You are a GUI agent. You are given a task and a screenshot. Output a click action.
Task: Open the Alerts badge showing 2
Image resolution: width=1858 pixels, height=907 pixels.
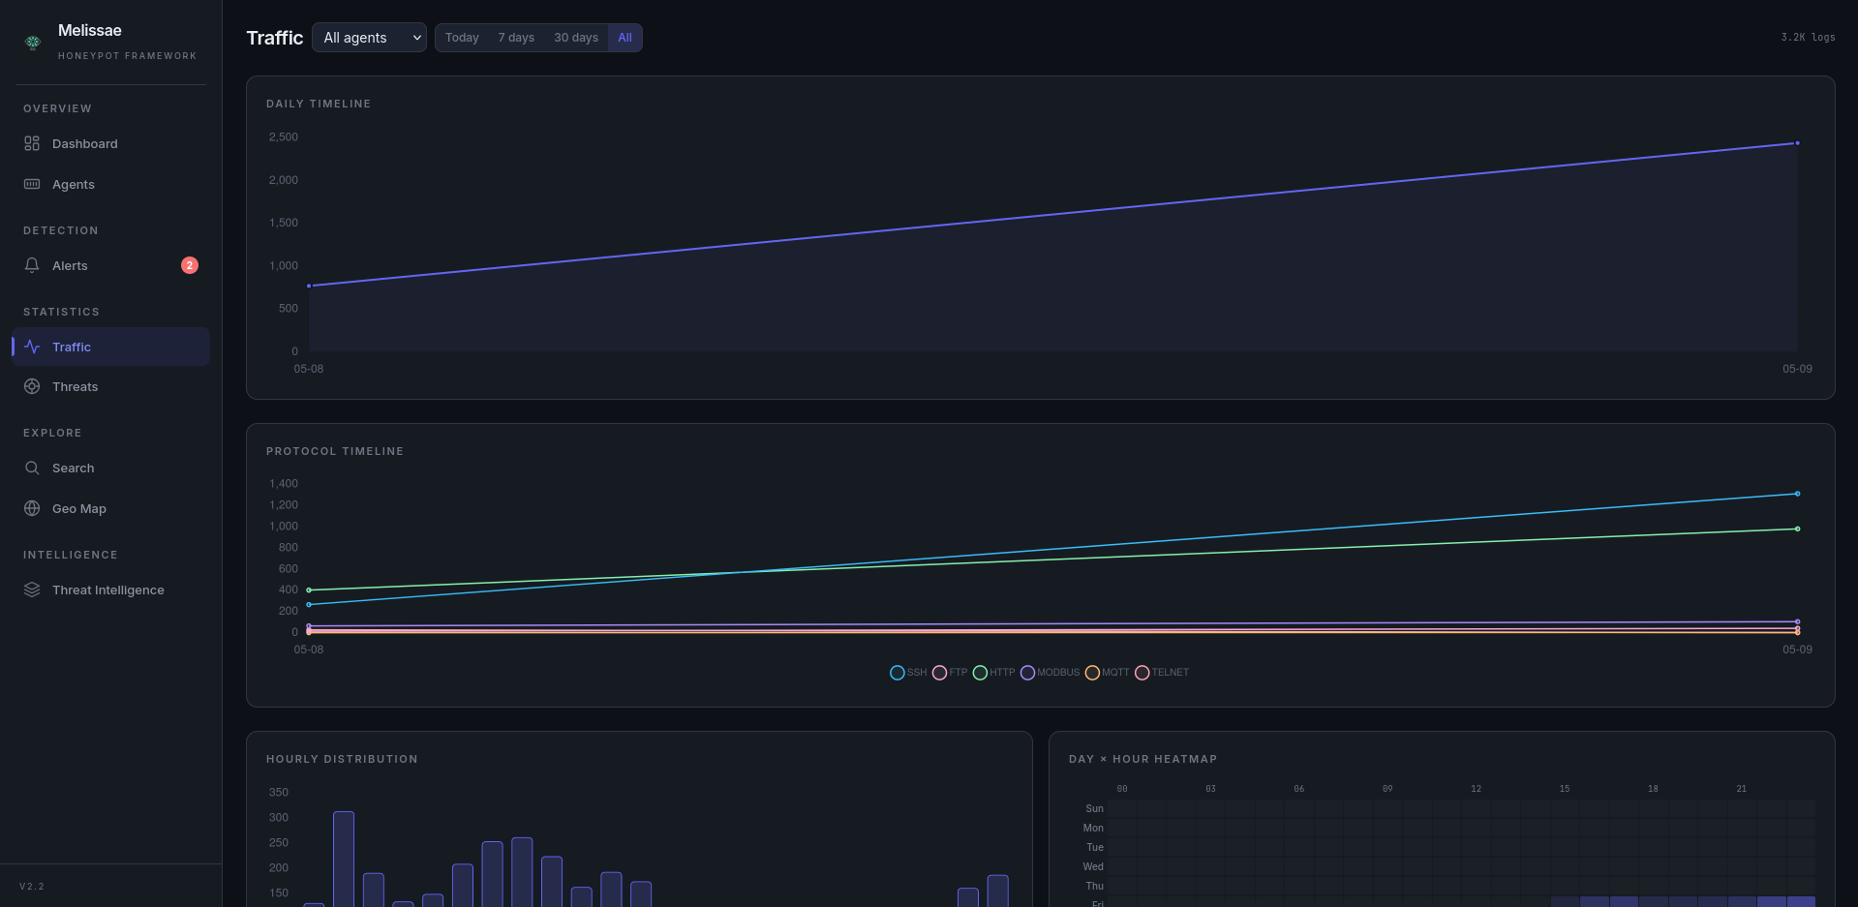(x=190, y=265)
